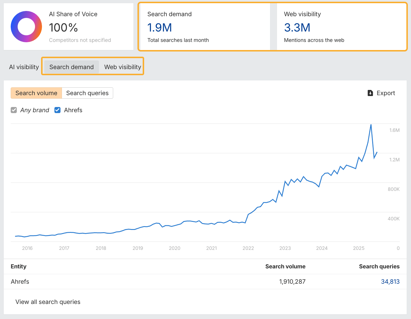Screen dimensions: 411x319
Task: Click the 1.9M search demand value
Action: pos(159,28)
